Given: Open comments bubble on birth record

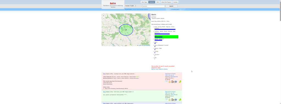Looking at the screenshot, I should tap(167, 100).
